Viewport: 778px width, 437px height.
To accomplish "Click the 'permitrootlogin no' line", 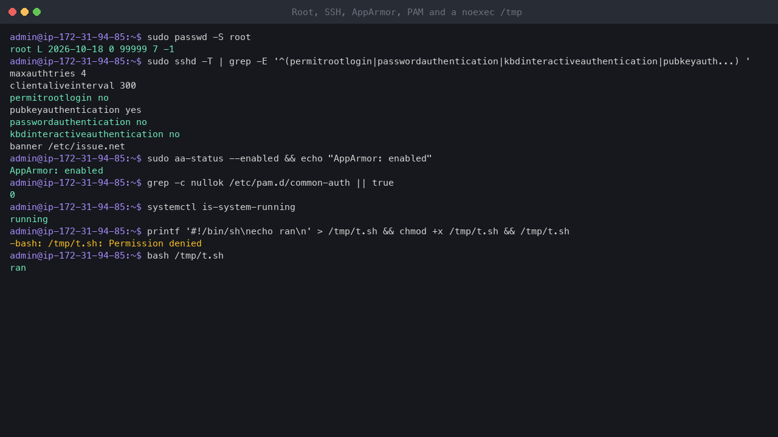I will (x=59, y=98).
